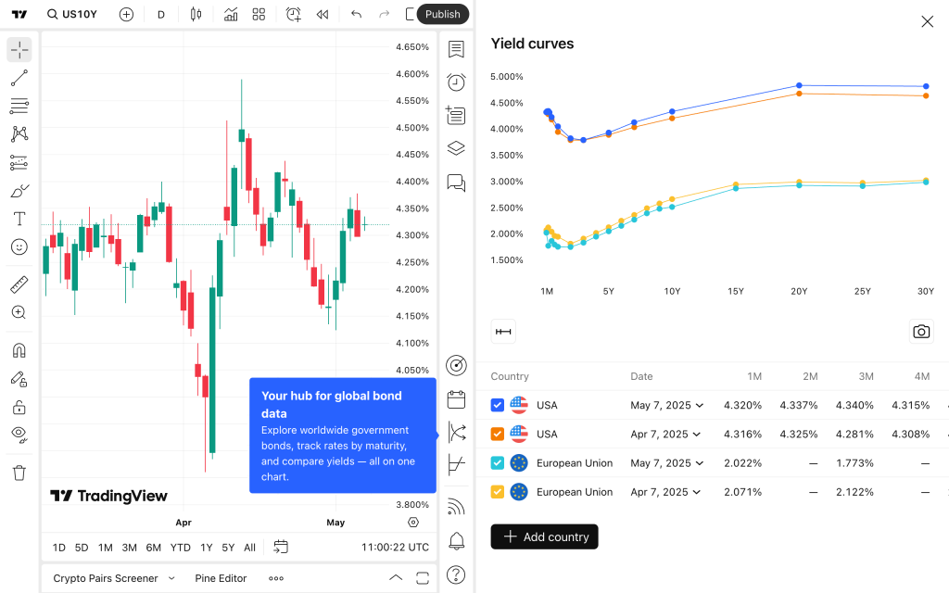Open the watchlist panel

pyautogui.click(x=456, y=50)
